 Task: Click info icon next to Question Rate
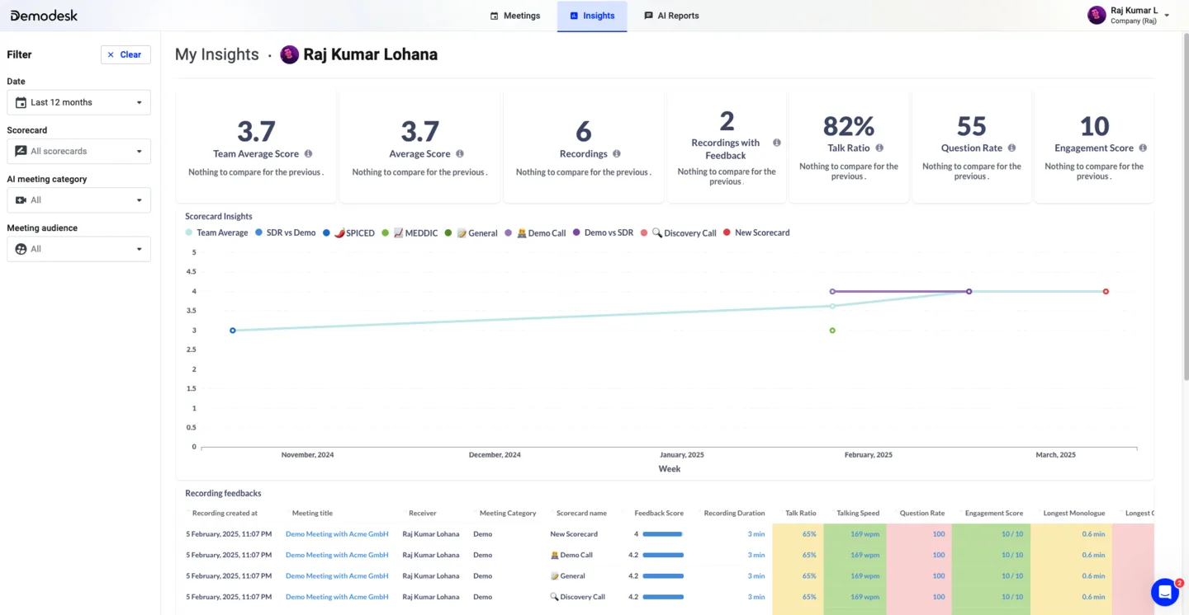click(x=1011, y=148)
